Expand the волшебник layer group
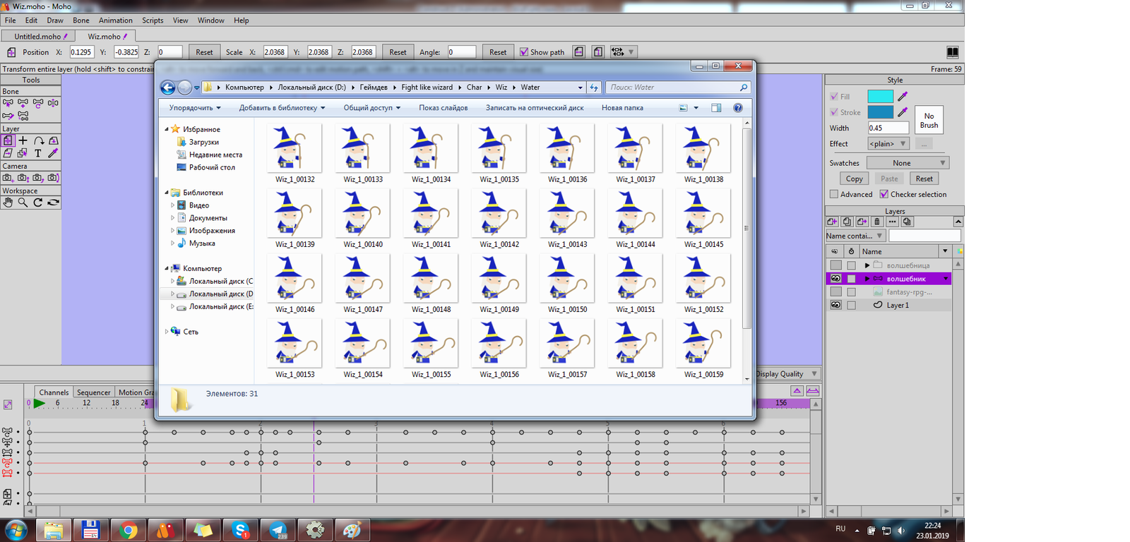This screenshot has height=542, width=1130. [x=867, y=279]
